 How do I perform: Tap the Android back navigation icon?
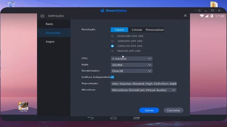tap(90, 118)
